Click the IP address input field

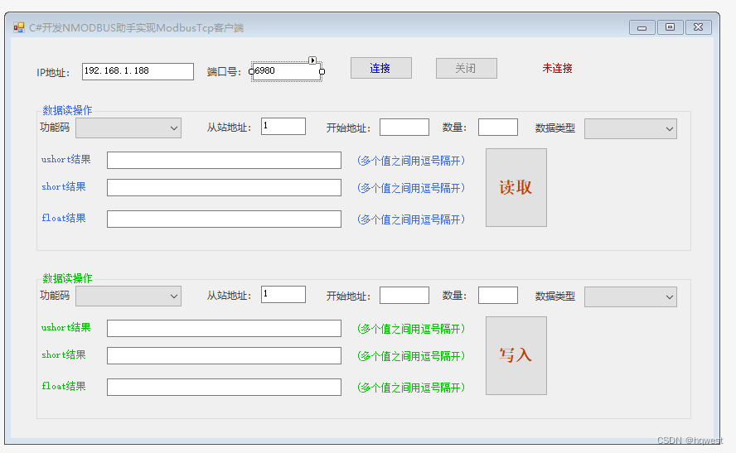[138, 71]
